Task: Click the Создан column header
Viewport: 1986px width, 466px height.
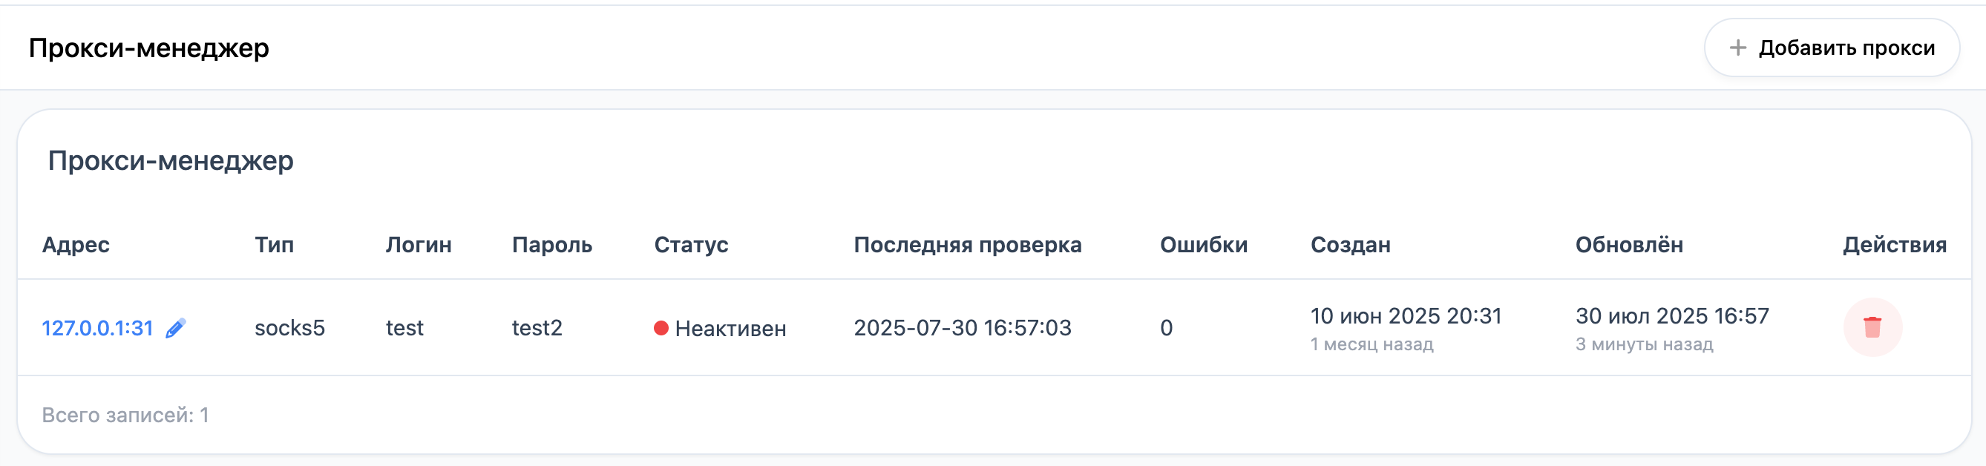Action: pyautogui.click(x=1350, y=245)
